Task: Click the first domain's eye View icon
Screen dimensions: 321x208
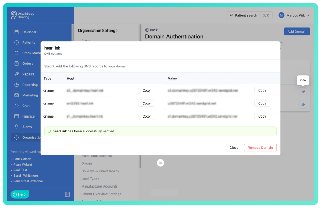Action: click(303, 91)
